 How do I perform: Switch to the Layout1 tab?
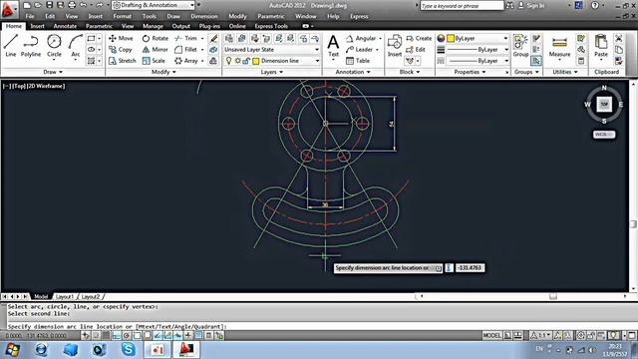click(x=65, y=296)
